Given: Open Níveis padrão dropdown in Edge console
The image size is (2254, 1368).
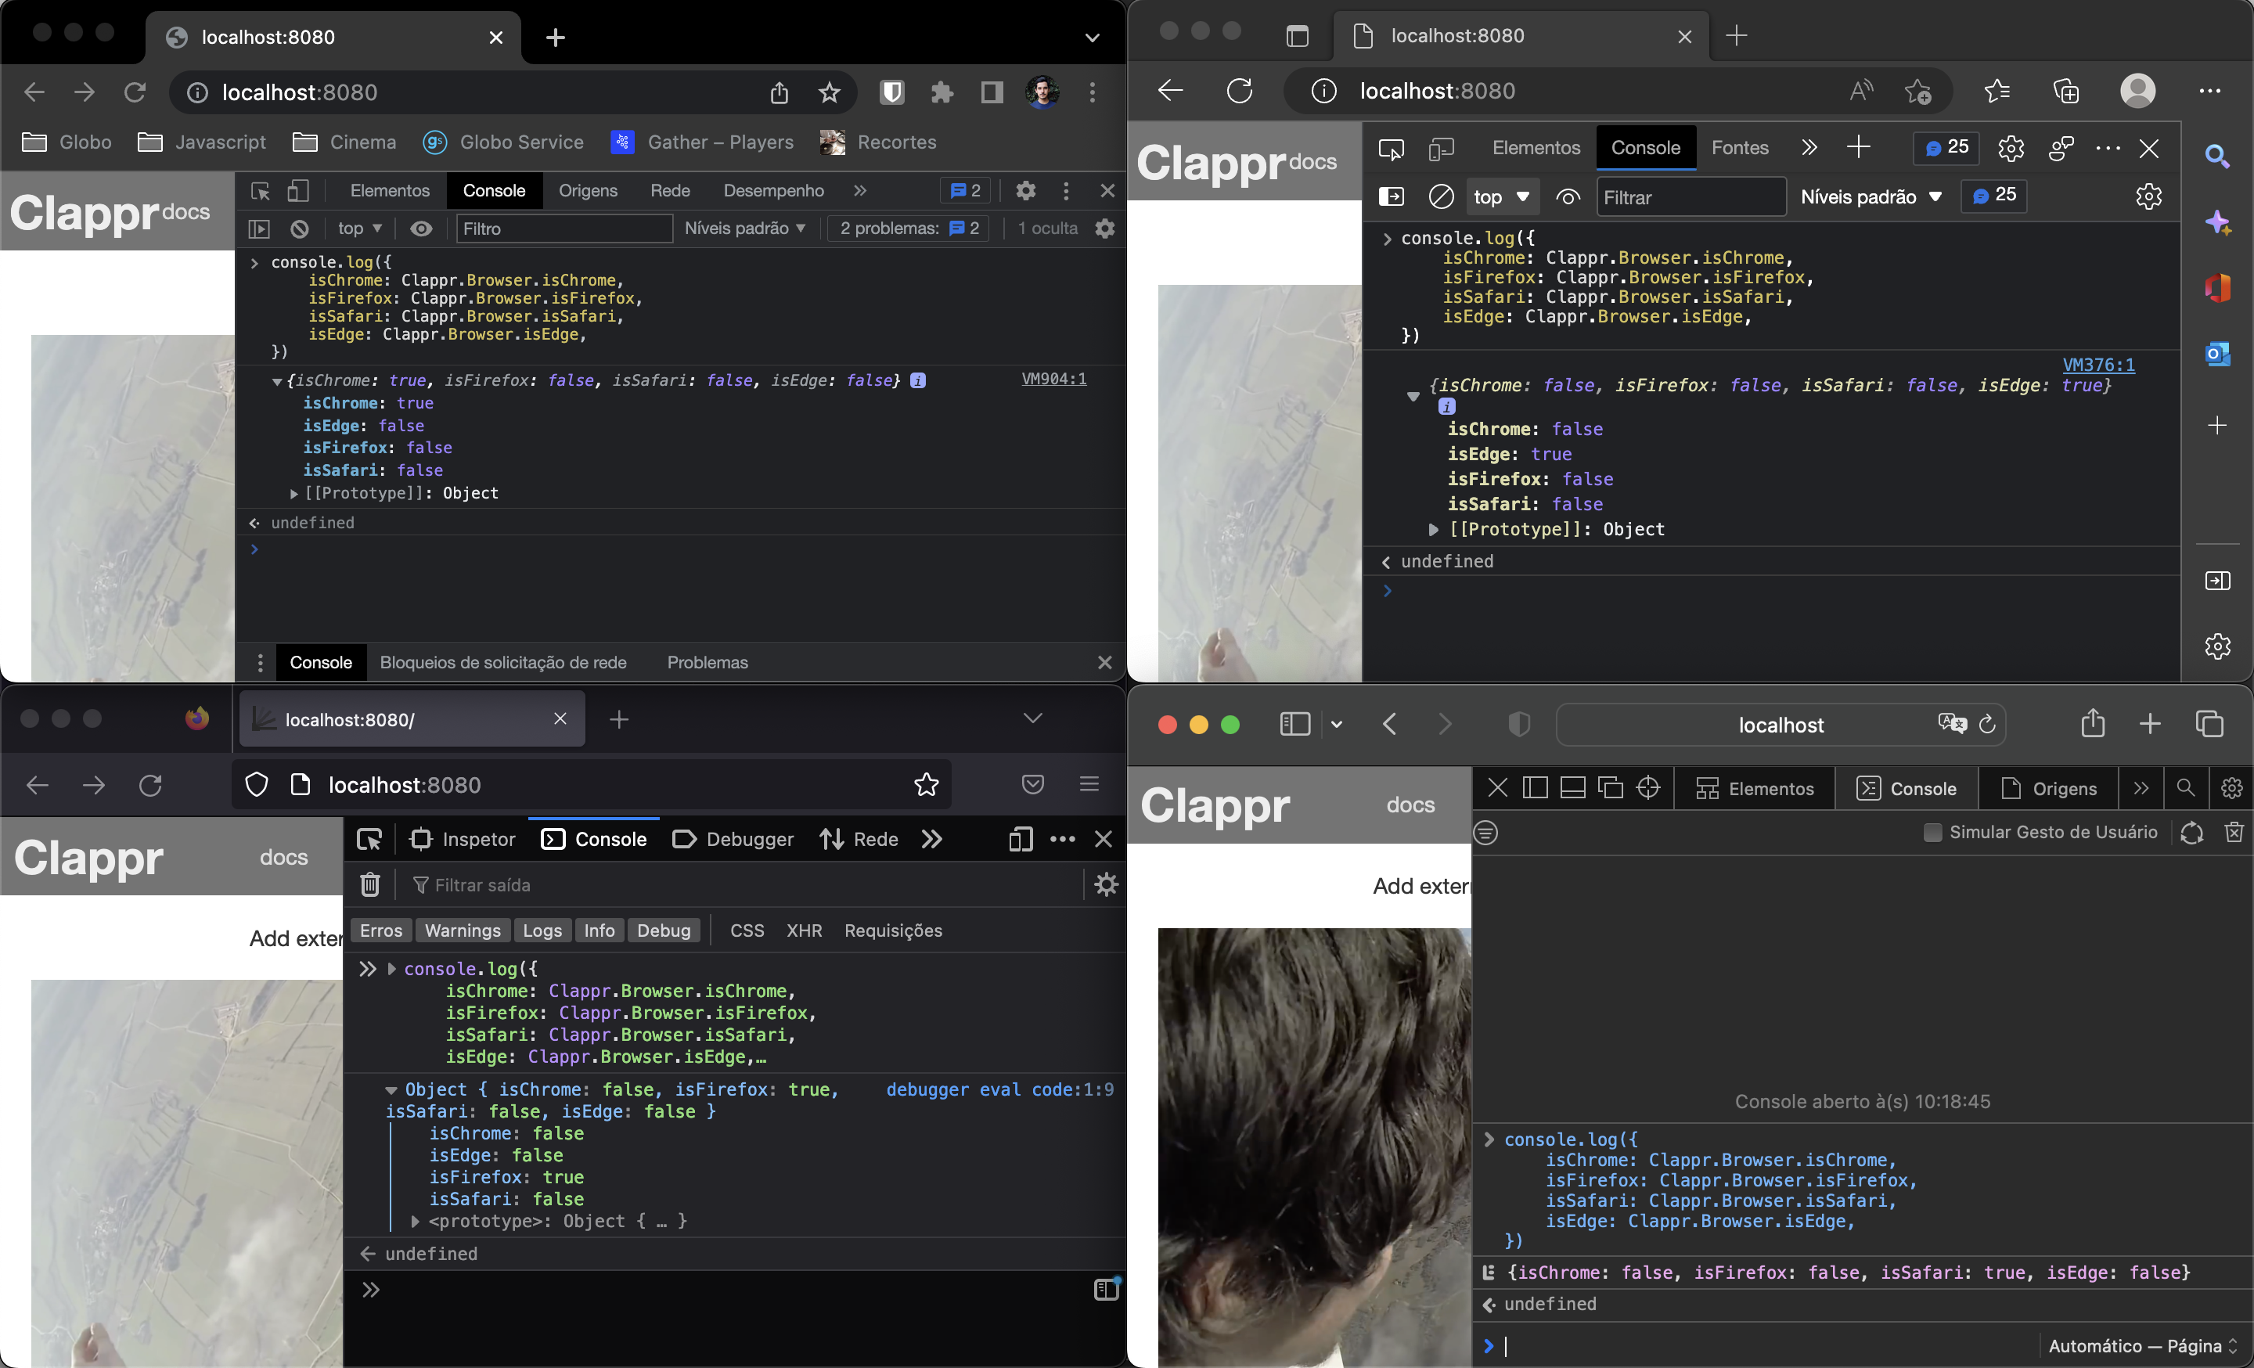Looking at the screenshot, I should pyautogui.click(x=1871, y=196).
